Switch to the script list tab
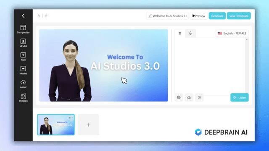Viewport: 269px width, 151px height. click(180, 33)
